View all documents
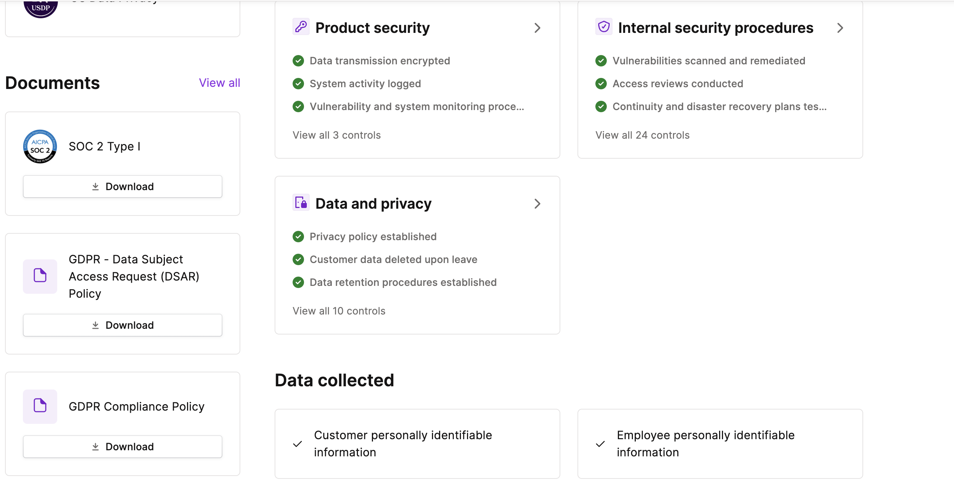The width and height of the screenshot is (954, 491). (219, 83)
